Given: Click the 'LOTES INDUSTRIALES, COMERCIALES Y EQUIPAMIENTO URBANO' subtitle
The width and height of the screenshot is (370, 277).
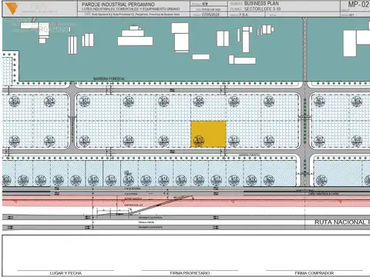Looking at the screenshot, I should coord(131,9).
